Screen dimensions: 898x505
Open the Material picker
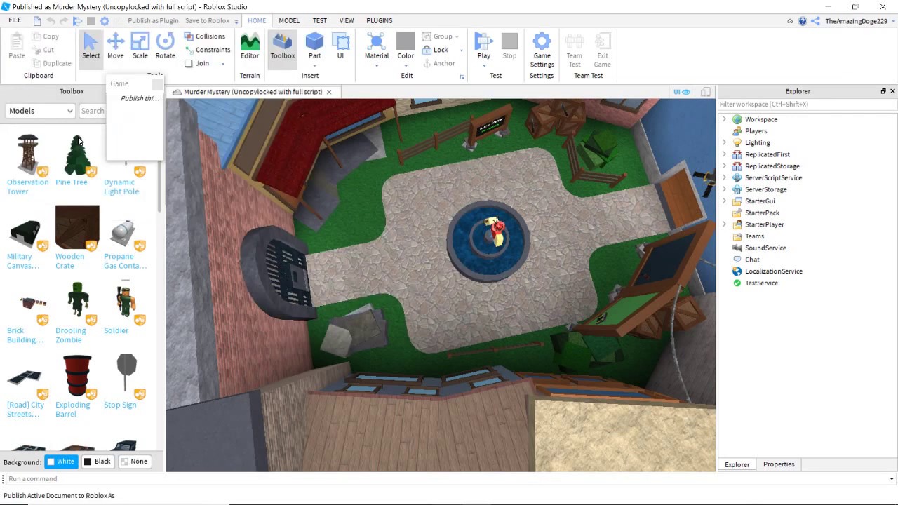376,49
